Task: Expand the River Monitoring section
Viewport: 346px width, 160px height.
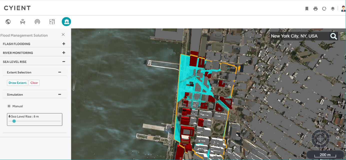Action: [64, 53]
